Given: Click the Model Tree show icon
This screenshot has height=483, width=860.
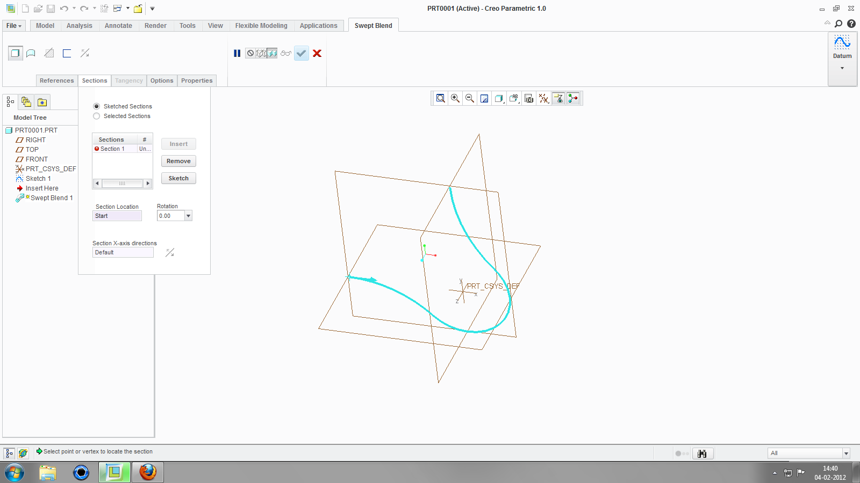Looking at the screenshot, I should (x=10, y=101).
